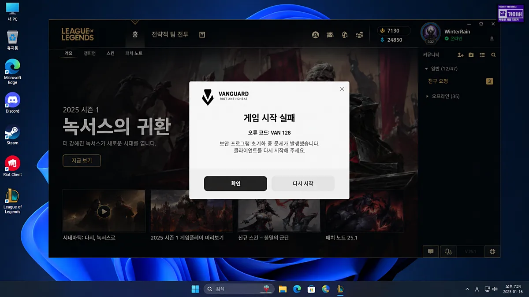This screenshot has width=529, height=297.
Task: Open the bottom-right gear settings icon
Action: [x=492, y=252]
